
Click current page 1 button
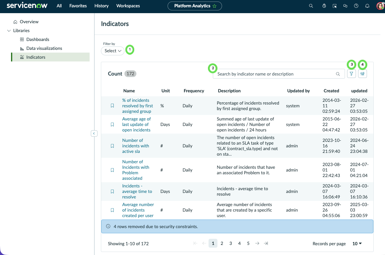coord(213,243)
